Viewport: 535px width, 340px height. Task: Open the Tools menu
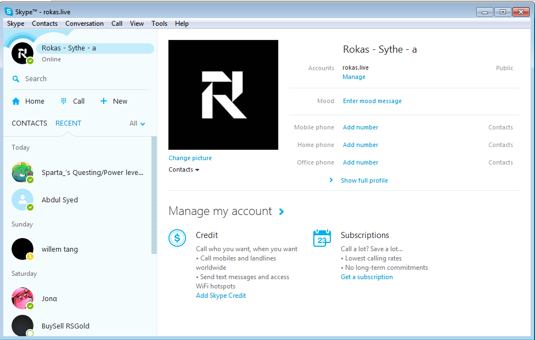pyautogui.click(x=159, y=24)
